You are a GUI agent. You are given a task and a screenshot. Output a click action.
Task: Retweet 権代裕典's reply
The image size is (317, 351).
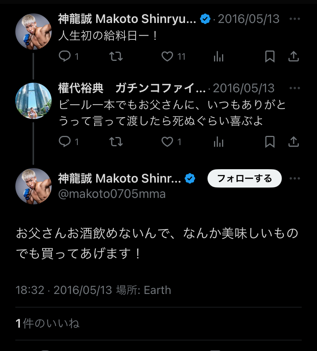click(x=116, y=142)
